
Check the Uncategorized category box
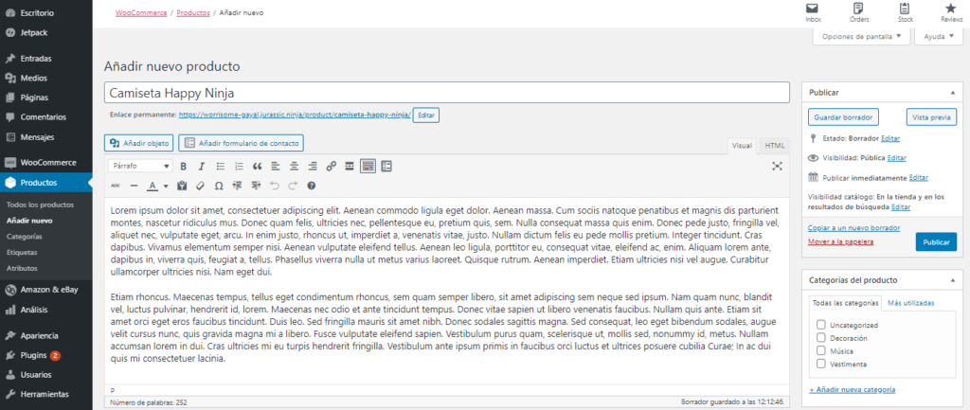tap(821, 325)
